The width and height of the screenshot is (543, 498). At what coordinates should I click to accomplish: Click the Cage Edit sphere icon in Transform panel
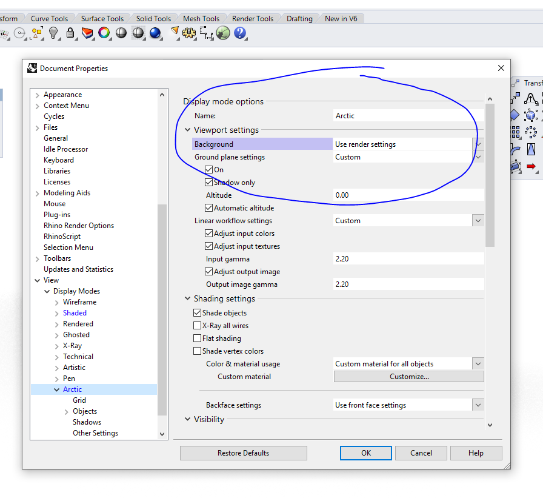click(x=530, y=115)
